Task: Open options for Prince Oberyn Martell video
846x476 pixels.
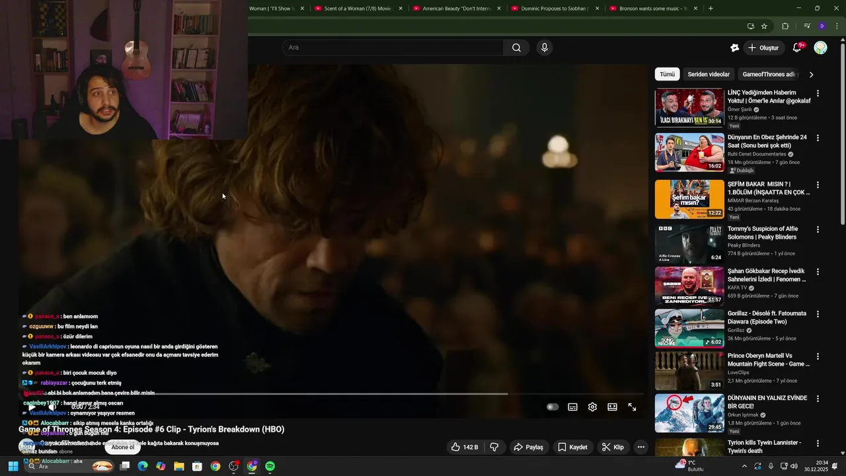Action: point(818,356)
